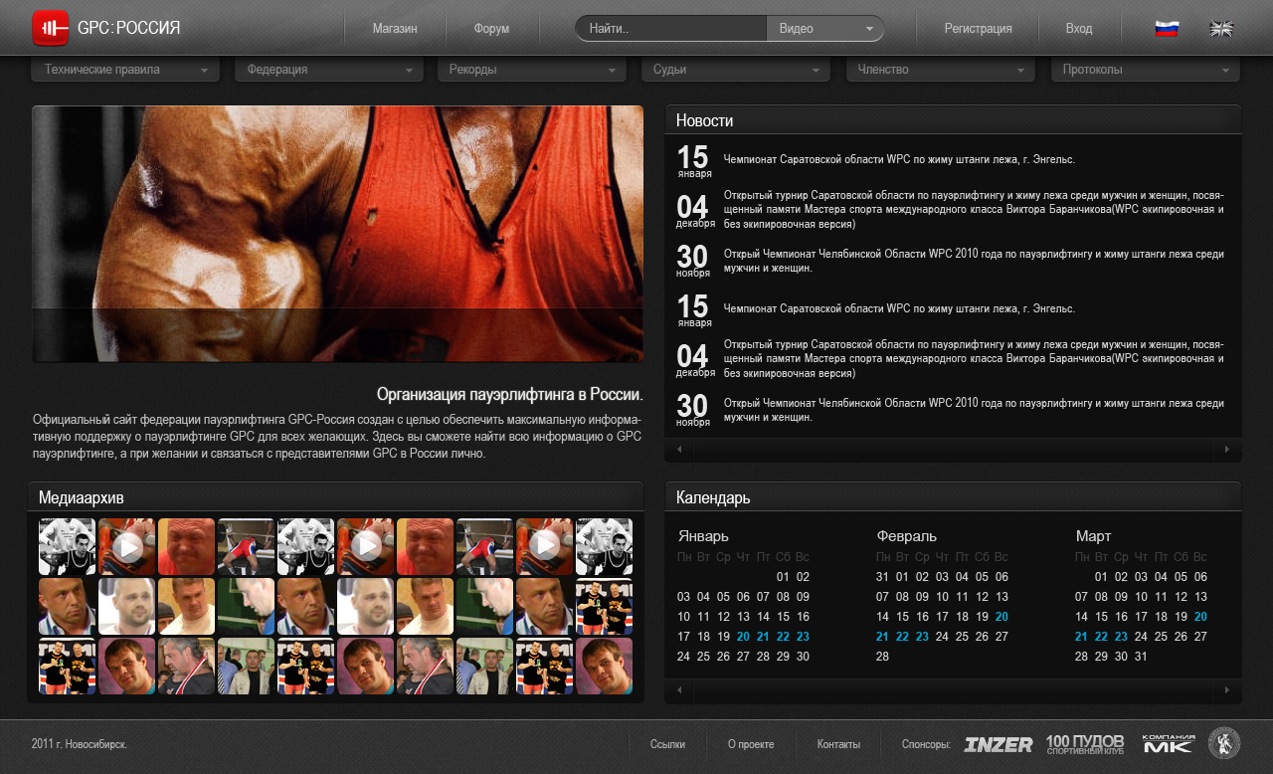Switch language with the Russian flag
The width and height of the screenshot is (1273, 774).
(1167, 29)
